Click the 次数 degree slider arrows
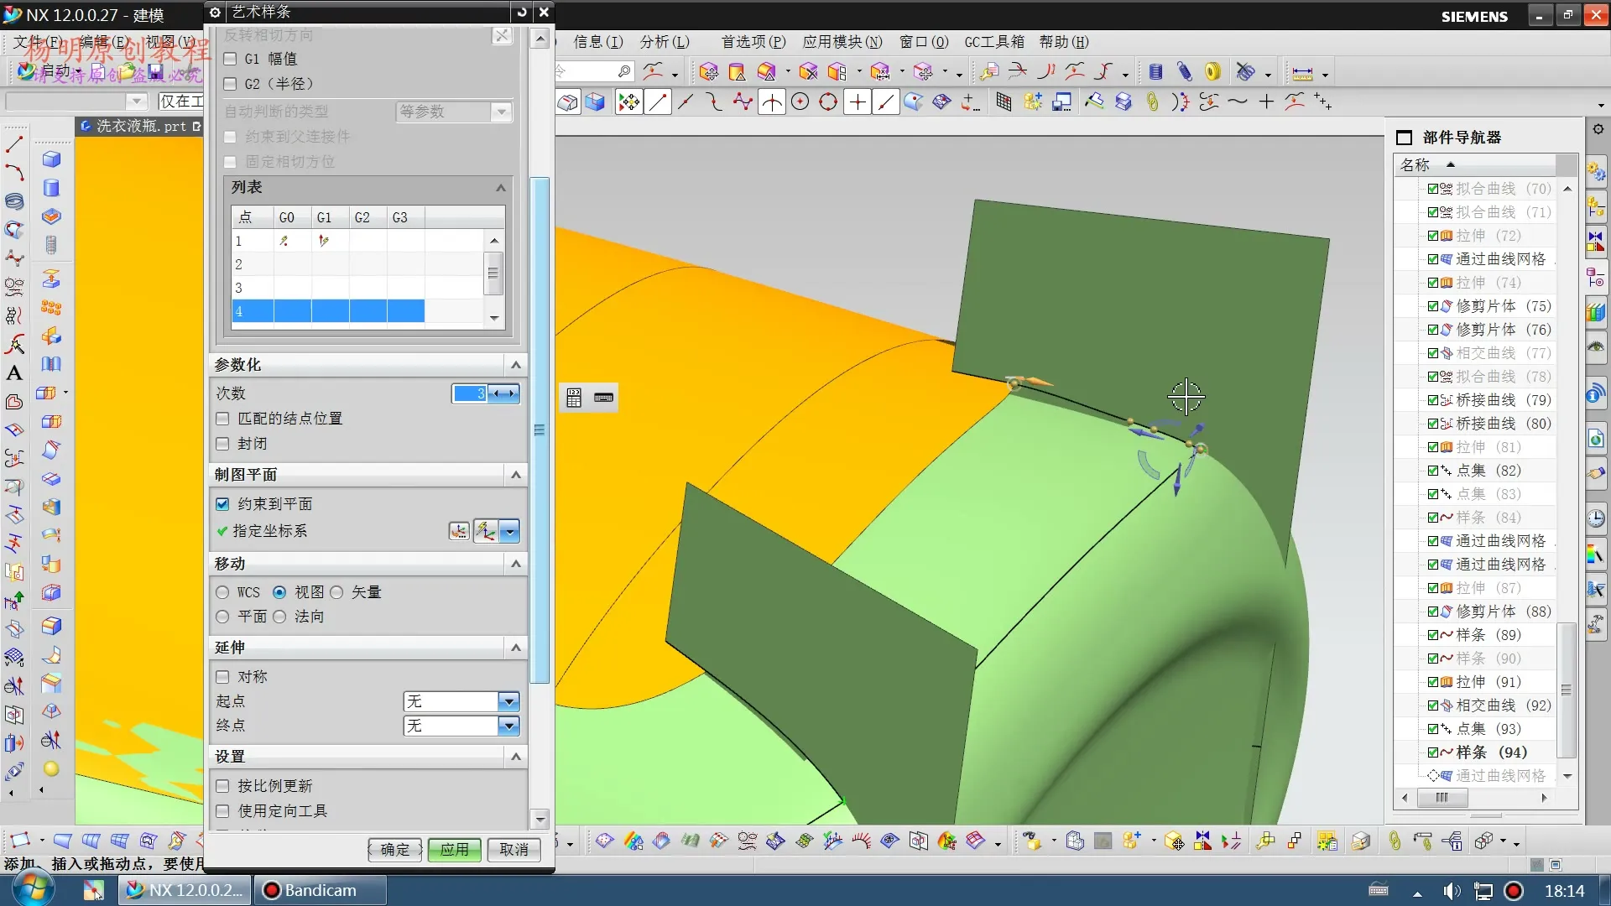1611x906 pixels. click(x=503, y=393)
